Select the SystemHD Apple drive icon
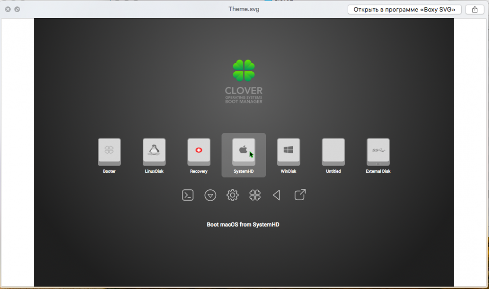Image resolution: width=489 pixels, height=289 pixels. [244, 152]
